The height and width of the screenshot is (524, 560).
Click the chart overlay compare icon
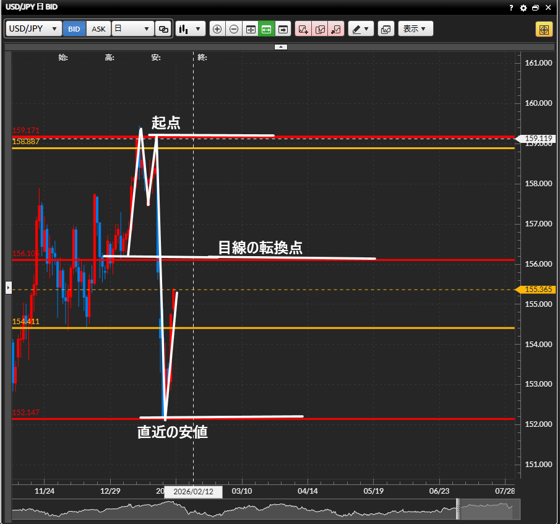(x=386, y=29)
